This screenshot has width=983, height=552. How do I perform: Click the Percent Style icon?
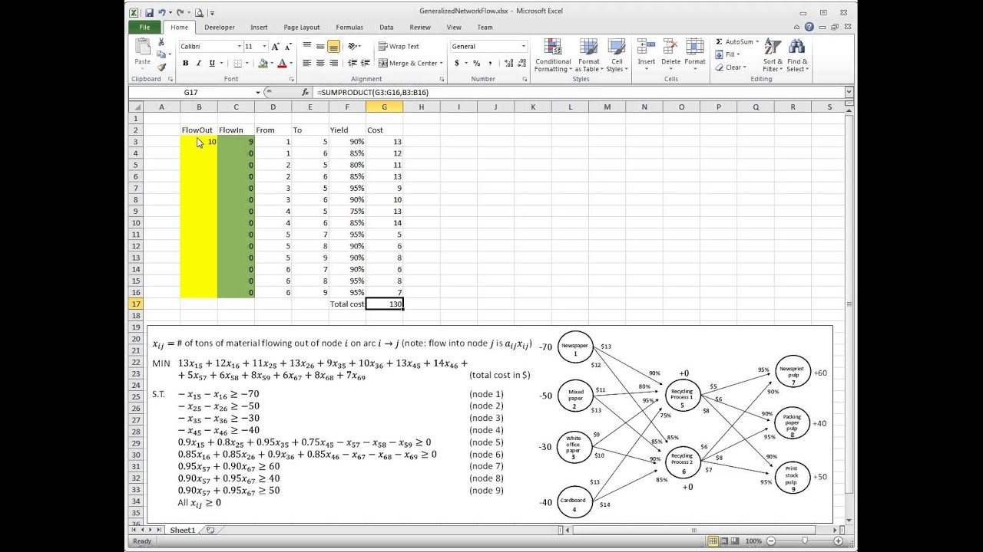[x=476, y=64]
